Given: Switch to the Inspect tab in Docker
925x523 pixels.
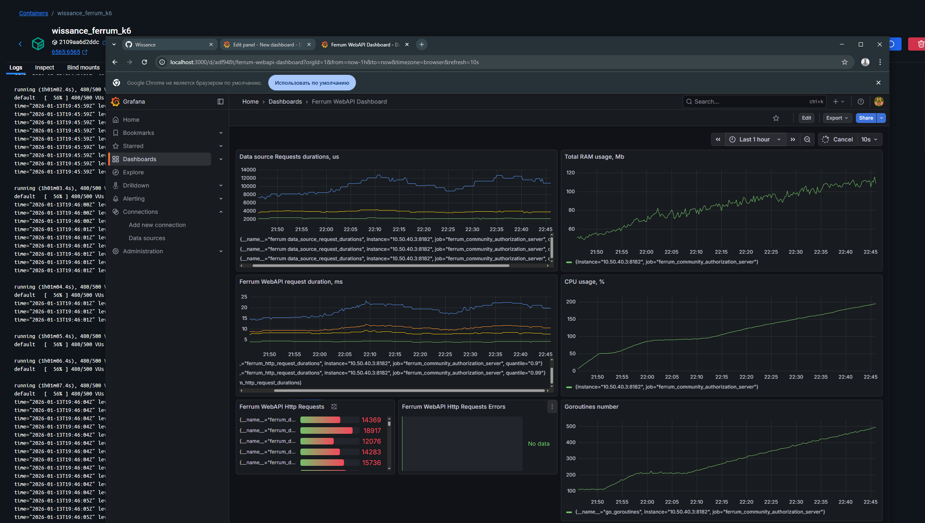Looking at the screenshot, I should (44, 67).
